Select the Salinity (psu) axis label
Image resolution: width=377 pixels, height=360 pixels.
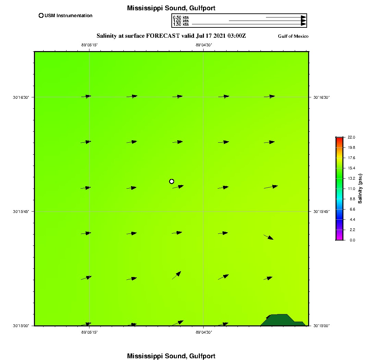361,189
